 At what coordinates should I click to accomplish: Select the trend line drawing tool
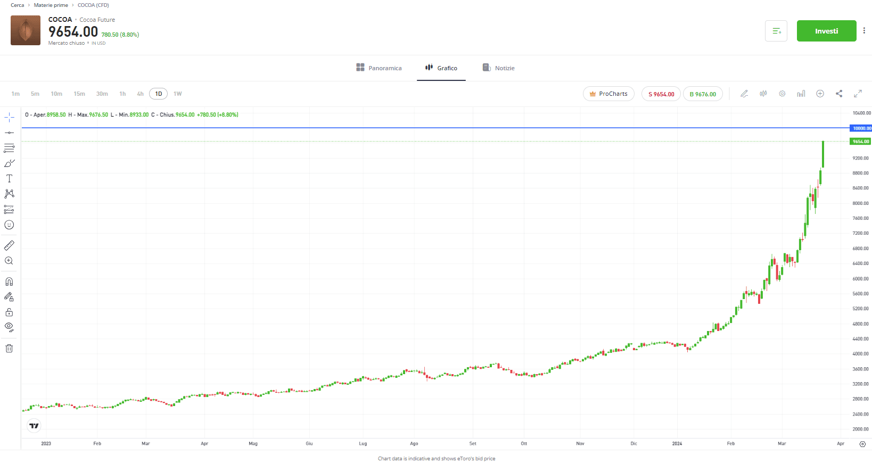click(x=9, y=133)
